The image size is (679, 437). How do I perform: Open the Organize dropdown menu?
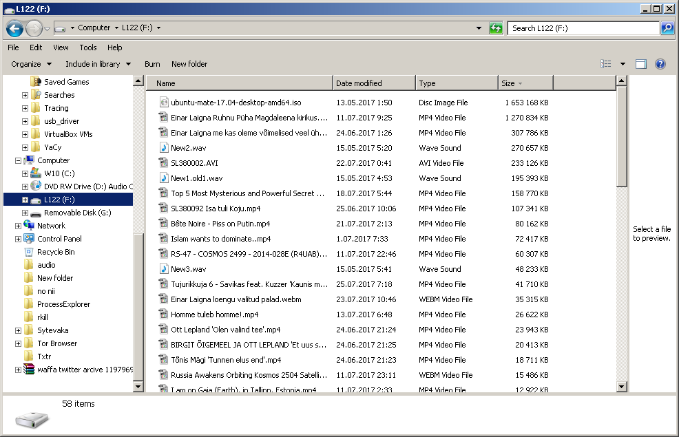(x=31, y=64)
